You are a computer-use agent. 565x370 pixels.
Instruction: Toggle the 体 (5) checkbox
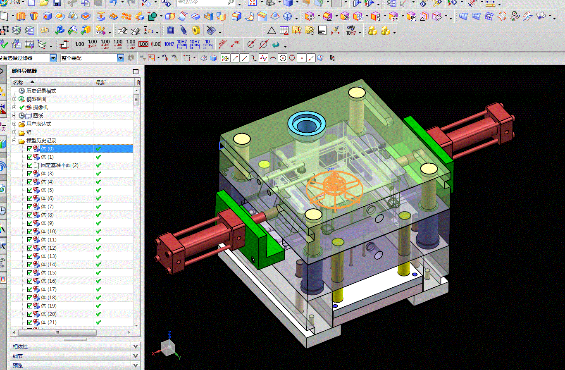30,190
